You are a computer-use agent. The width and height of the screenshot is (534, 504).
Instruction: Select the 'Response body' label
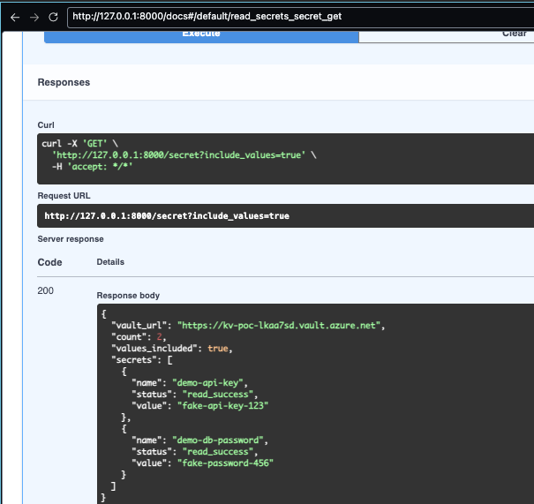[x=128, y=295]
